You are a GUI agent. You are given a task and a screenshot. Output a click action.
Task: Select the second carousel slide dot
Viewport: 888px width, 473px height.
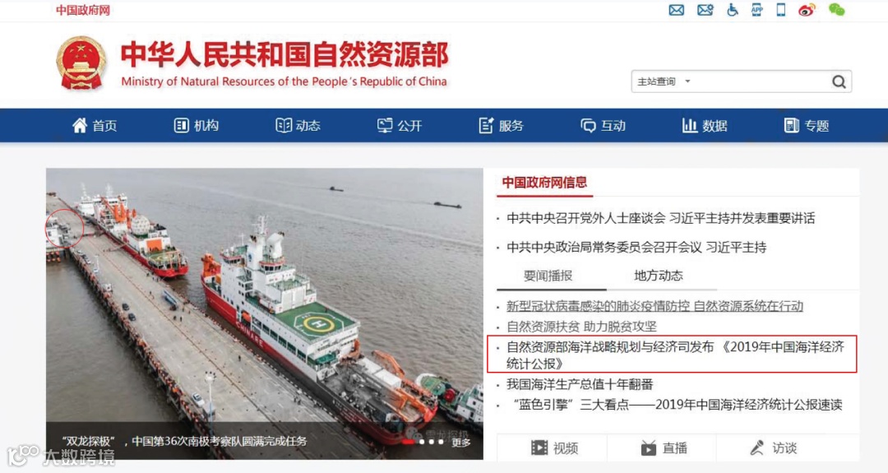click(x=422, y=441)
